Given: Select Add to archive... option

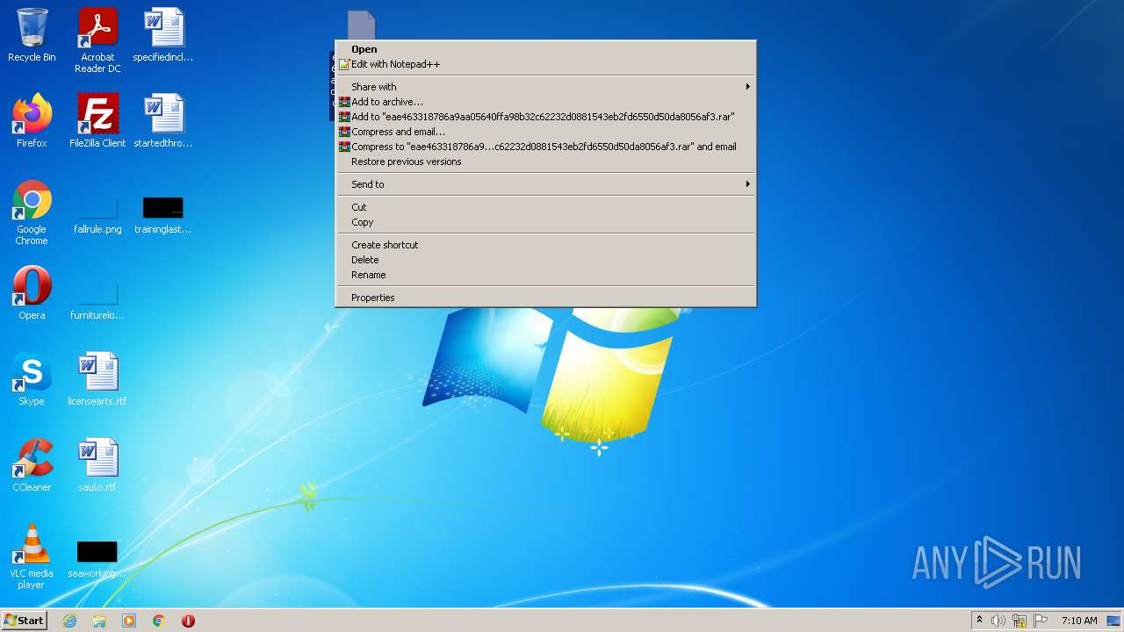Looking at the screenshot, I should pyautogui.click(x=545, y=102).
